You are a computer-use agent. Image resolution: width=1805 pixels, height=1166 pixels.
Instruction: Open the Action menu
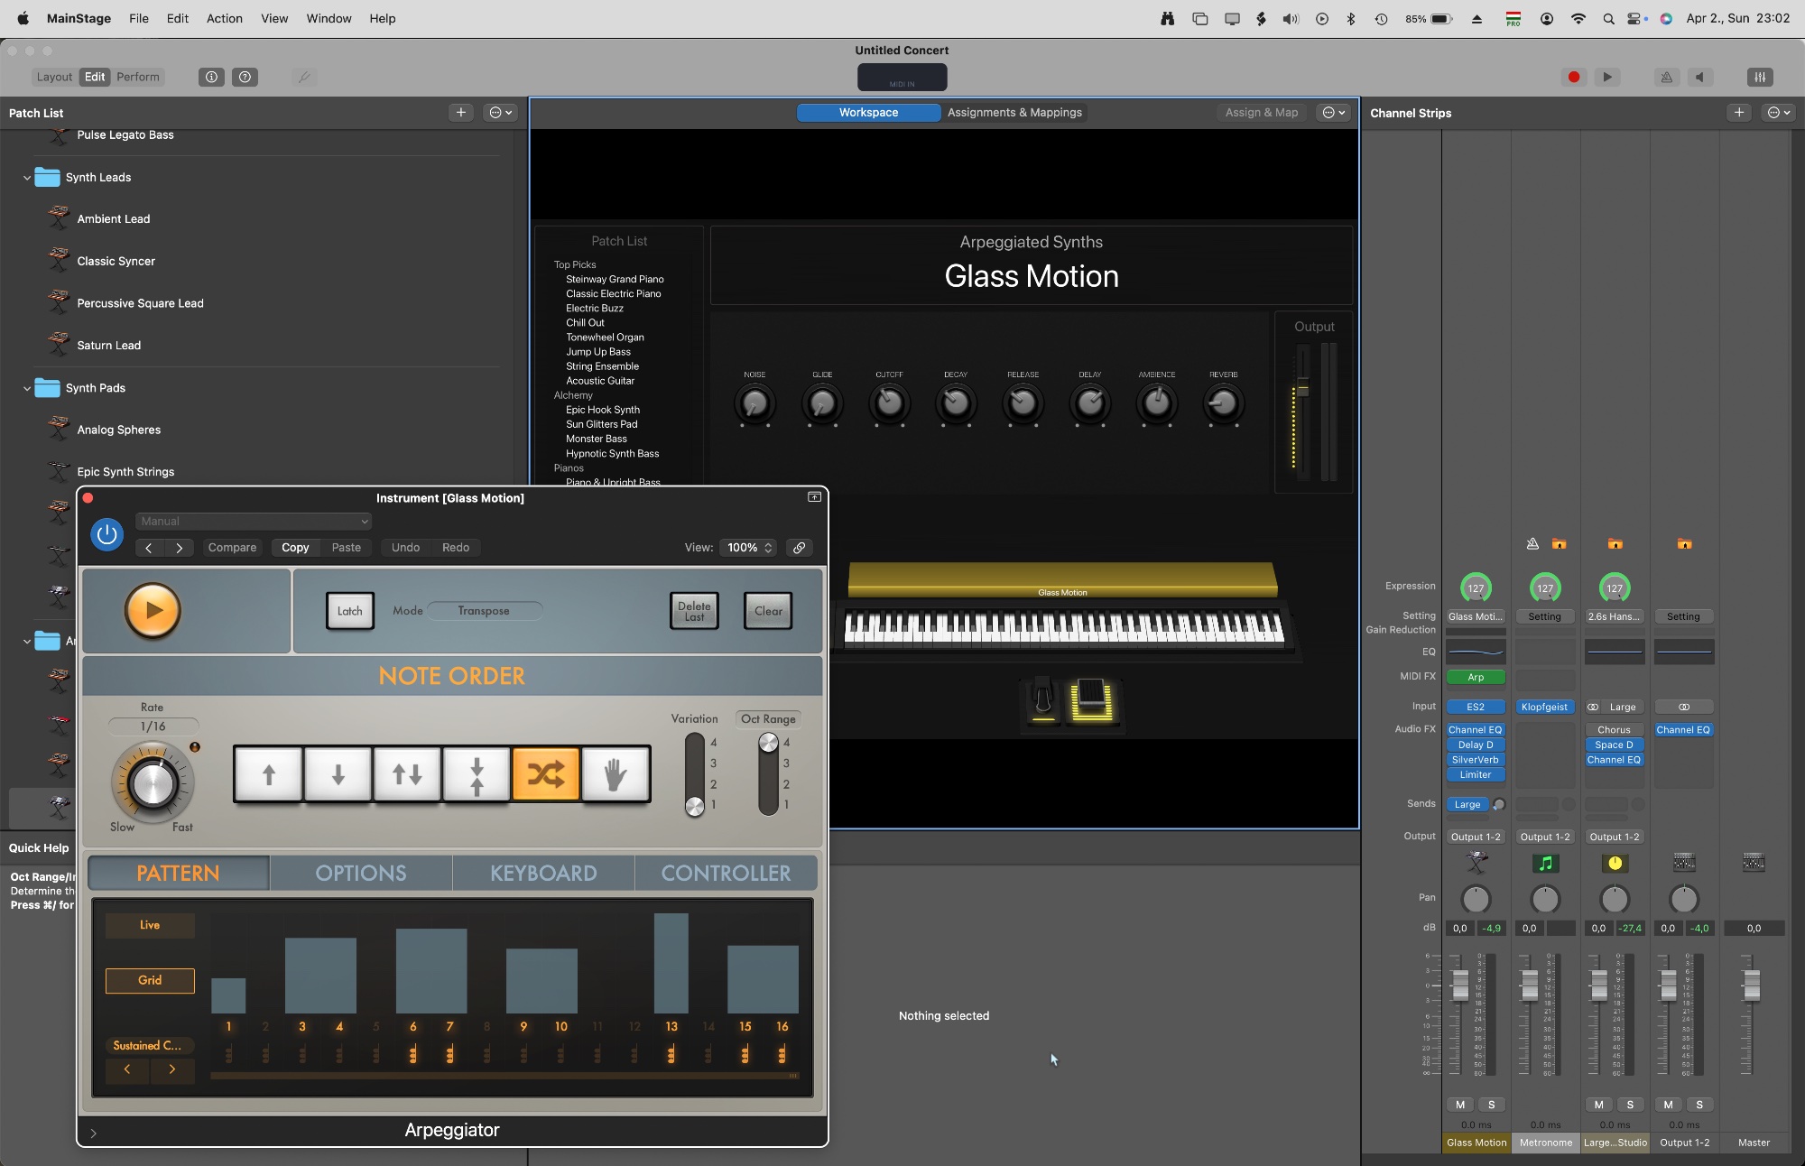coord(224,18)
